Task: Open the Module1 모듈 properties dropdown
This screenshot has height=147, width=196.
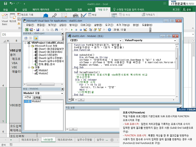Action: [x=62, y=93]
